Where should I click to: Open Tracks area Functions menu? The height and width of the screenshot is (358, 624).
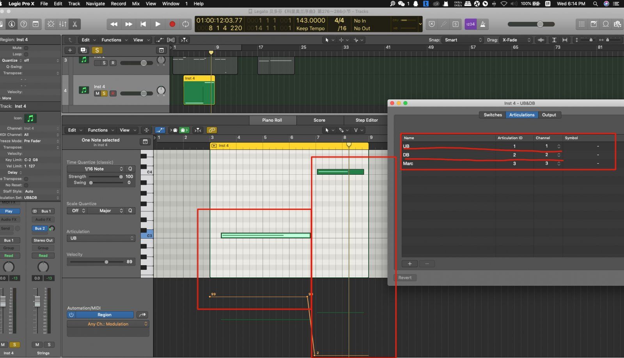coord(113,40)
